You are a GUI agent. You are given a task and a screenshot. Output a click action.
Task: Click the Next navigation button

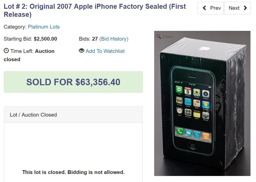coord(237,8)
